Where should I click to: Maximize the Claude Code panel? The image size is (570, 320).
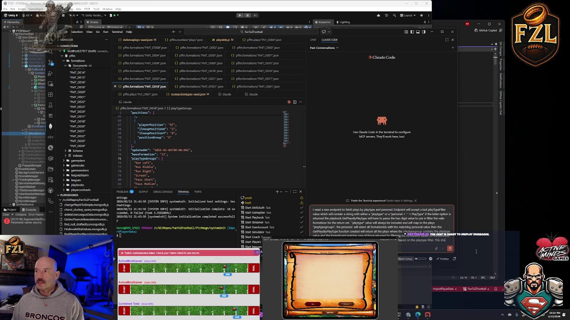pos(447,40)
